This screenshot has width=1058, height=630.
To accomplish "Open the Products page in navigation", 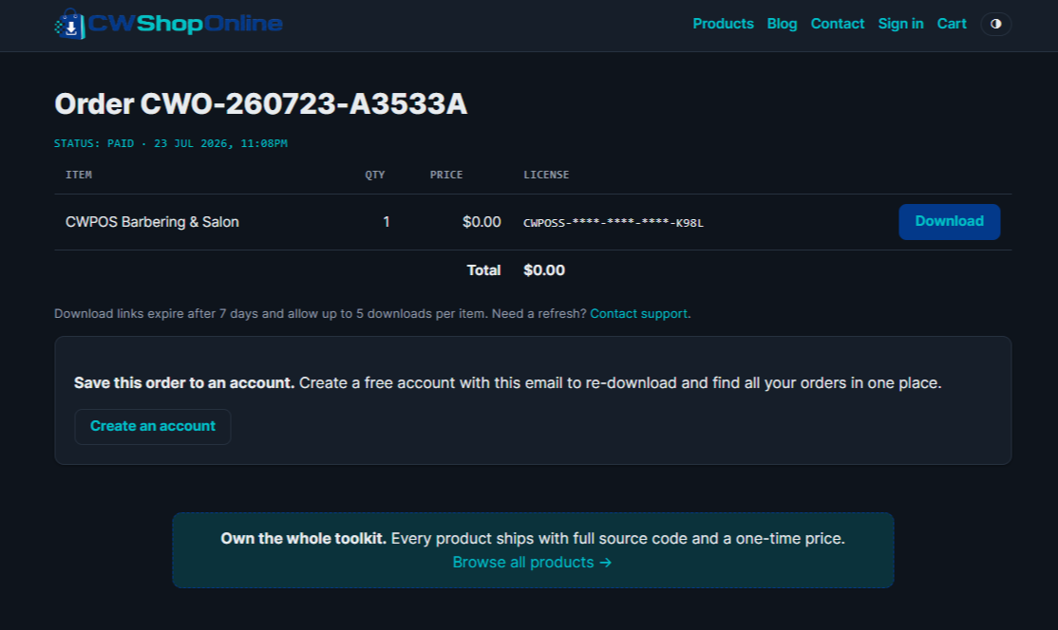I will (x=723, y=24).
